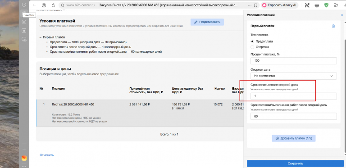
Task: Click the pencil icon on Редактировать button
Action: click(196, 22)
